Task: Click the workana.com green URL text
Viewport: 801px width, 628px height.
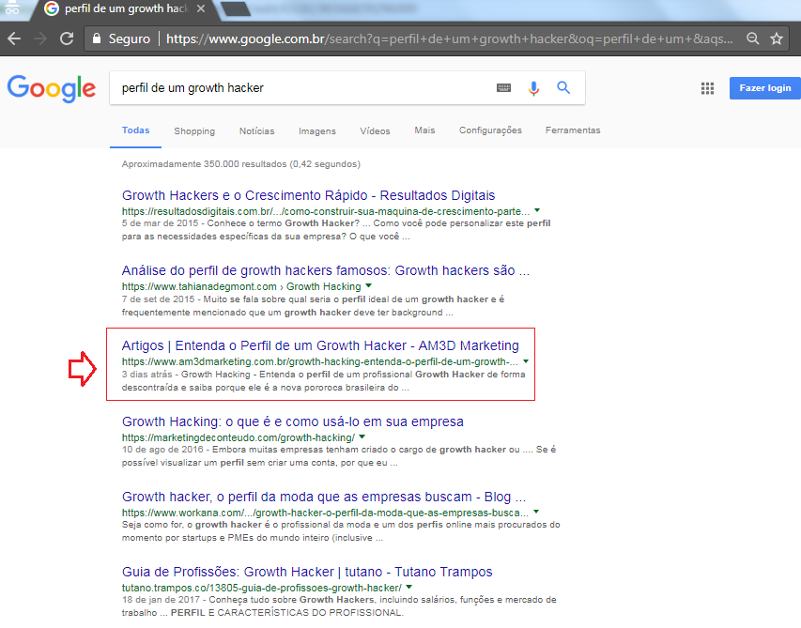Action: 326,513
